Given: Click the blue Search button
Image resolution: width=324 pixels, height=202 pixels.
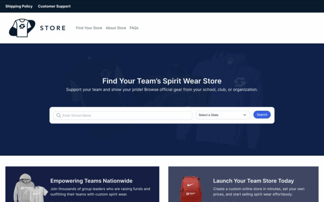Looking at the screenshot, I should click(x=262, y=114).
